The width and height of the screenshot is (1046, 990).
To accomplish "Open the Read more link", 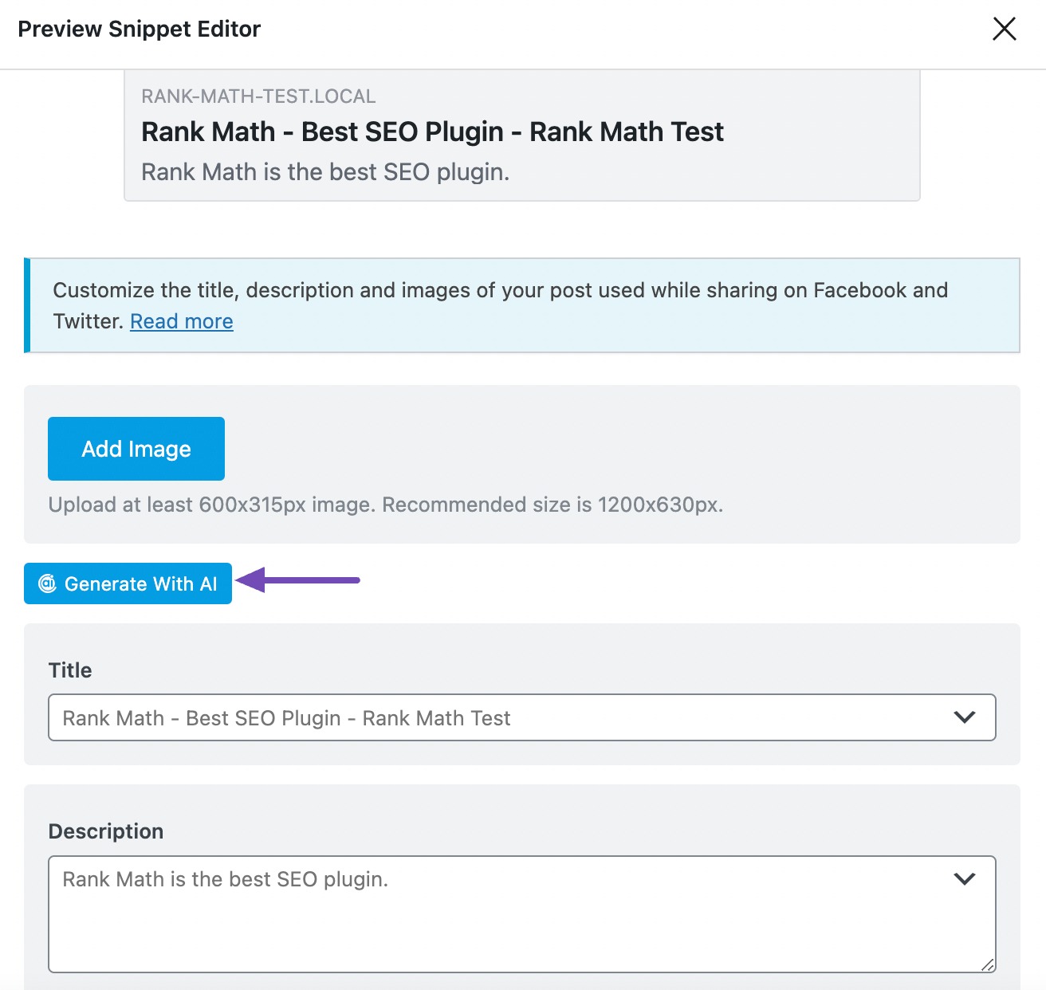I will pyautogui.click(x=182, y=321).
